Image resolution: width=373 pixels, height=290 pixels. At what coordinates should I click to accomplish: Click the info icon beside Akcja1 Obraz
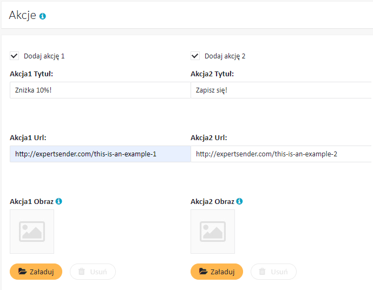(59, 201)
